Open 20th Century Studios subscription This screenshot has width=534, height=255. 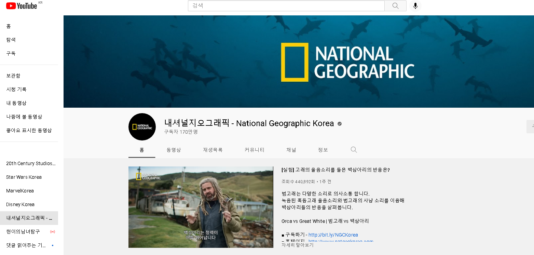pyautogui.click(x=29, y=163)
